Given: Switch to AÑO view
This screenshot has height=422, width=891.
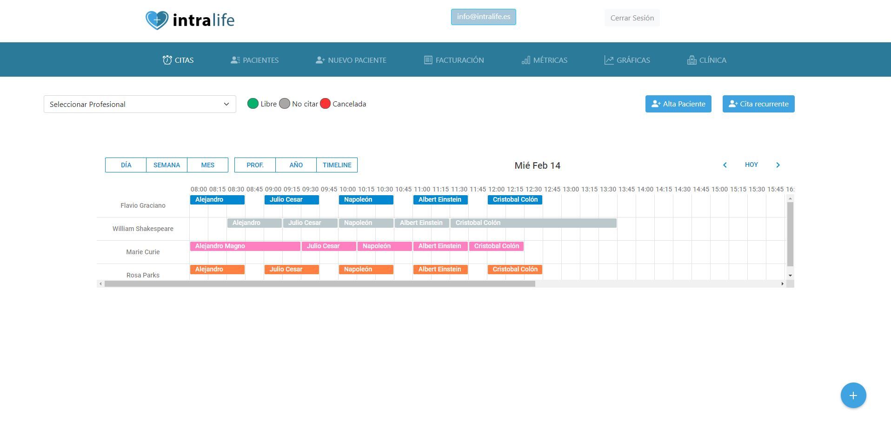Looking at the screenshot, I should [296, 165].
